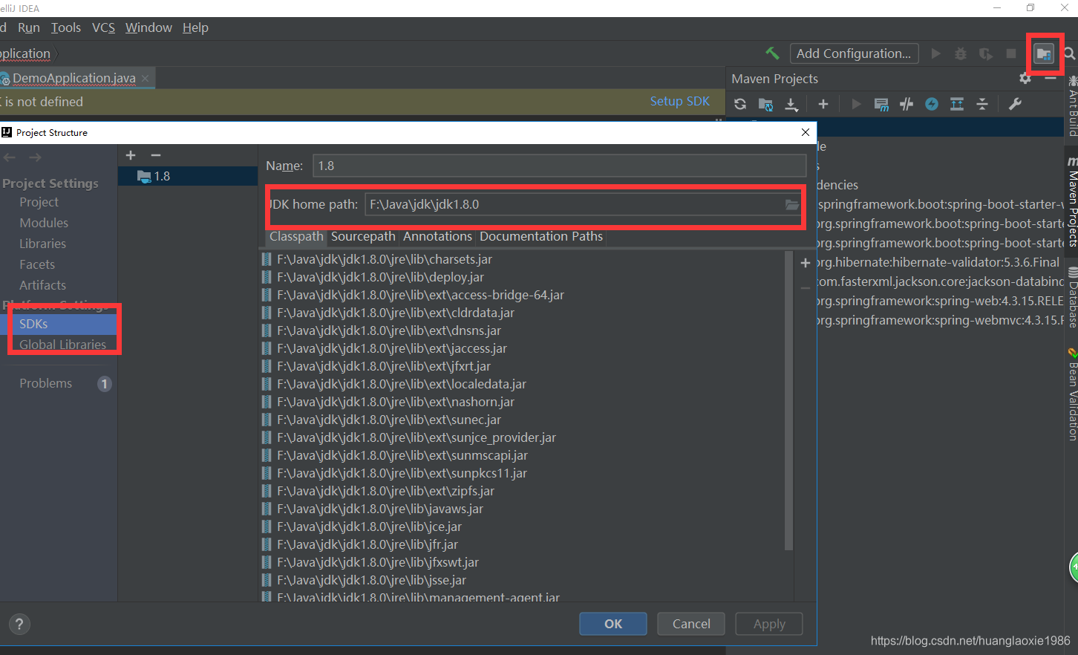1078x655 pixels.
Task: Open the Run menu
Action: tap(29, 27)
